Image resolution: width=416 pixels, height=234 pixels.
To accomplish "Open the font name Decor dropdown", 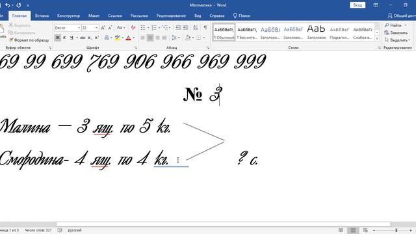I will point(79,28).
